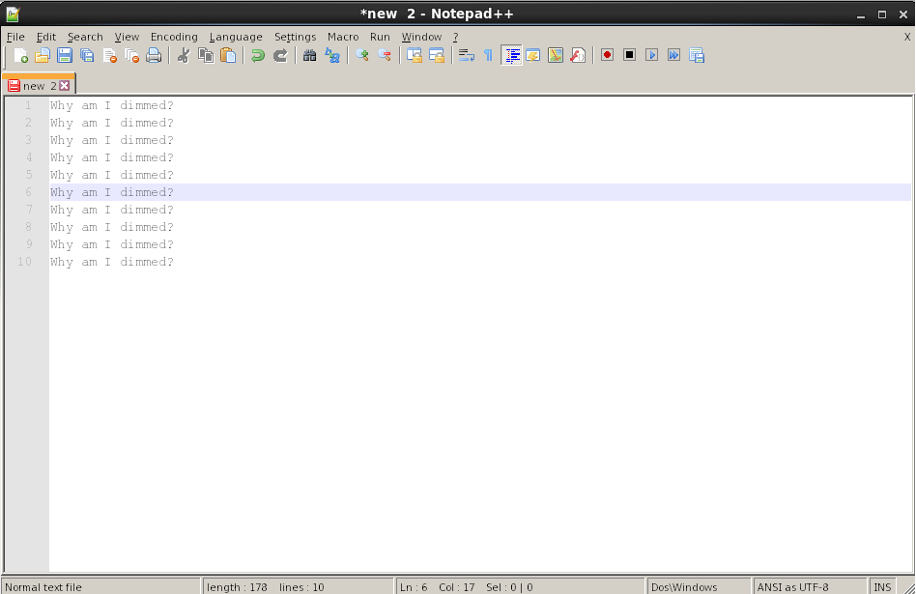The image size is (916, 594).
Task: Cut selection with the scissors icon
Action: pos(184,55)
